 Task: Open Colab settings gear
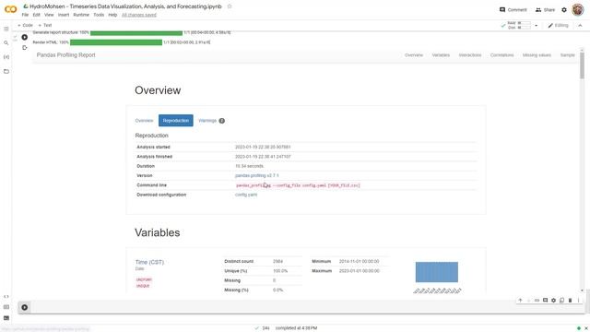564,10
